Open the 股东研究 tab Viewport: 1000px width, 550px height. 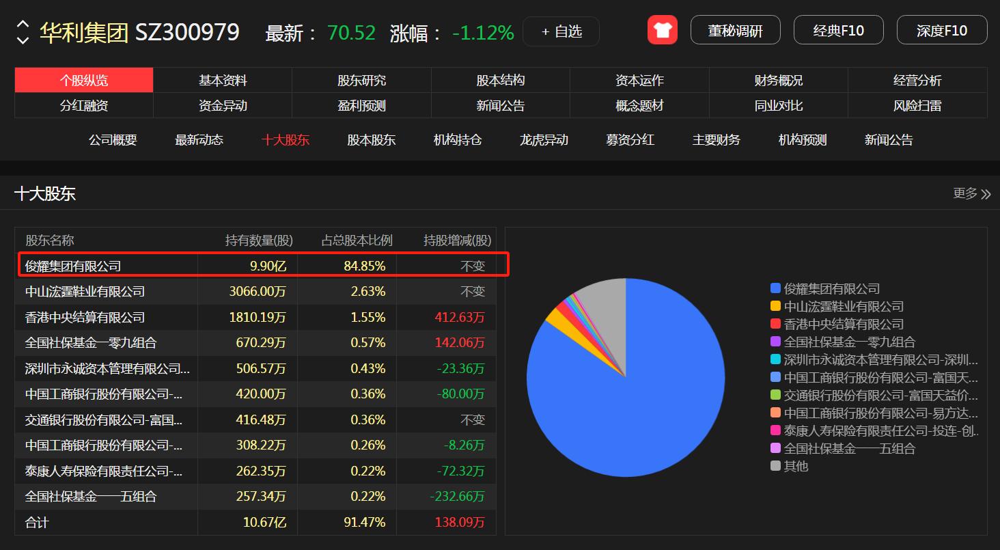(x=361, y=81)
